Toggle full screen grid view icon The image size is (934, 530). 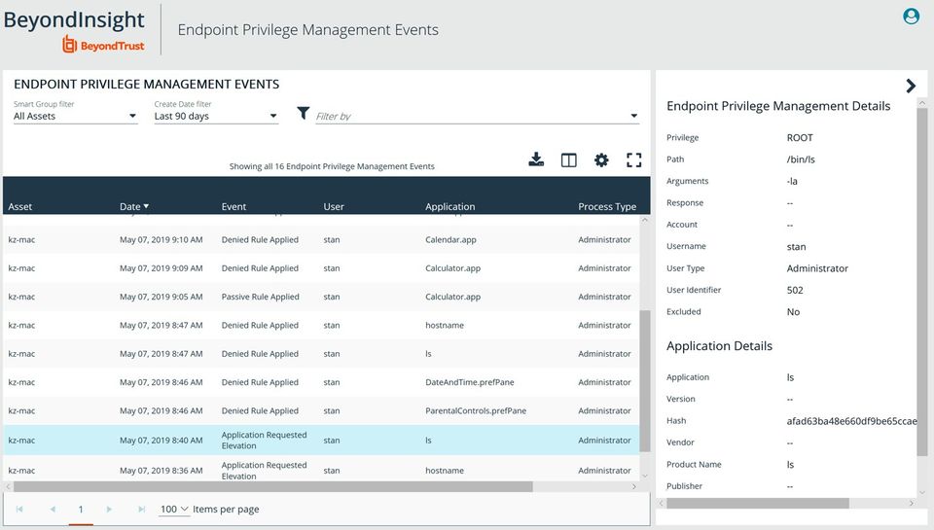[x=634, y=160]
